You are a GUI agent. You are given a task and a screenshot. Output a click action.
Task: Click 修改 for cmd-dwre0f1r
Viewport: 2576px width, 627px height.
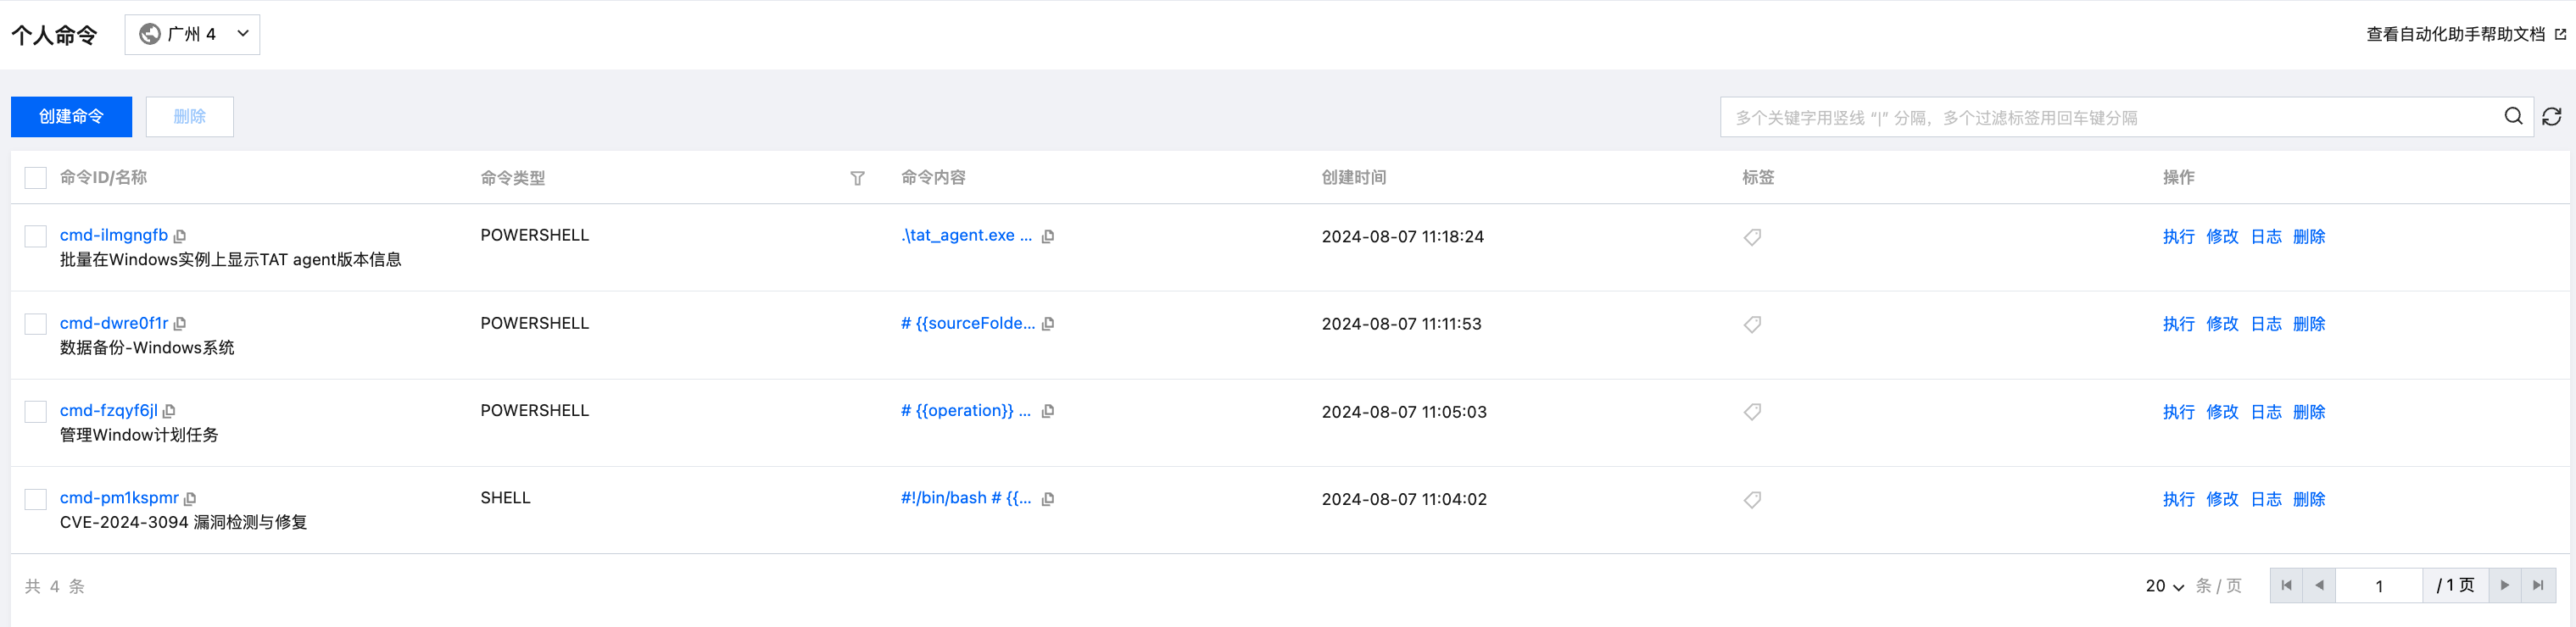2222,324
